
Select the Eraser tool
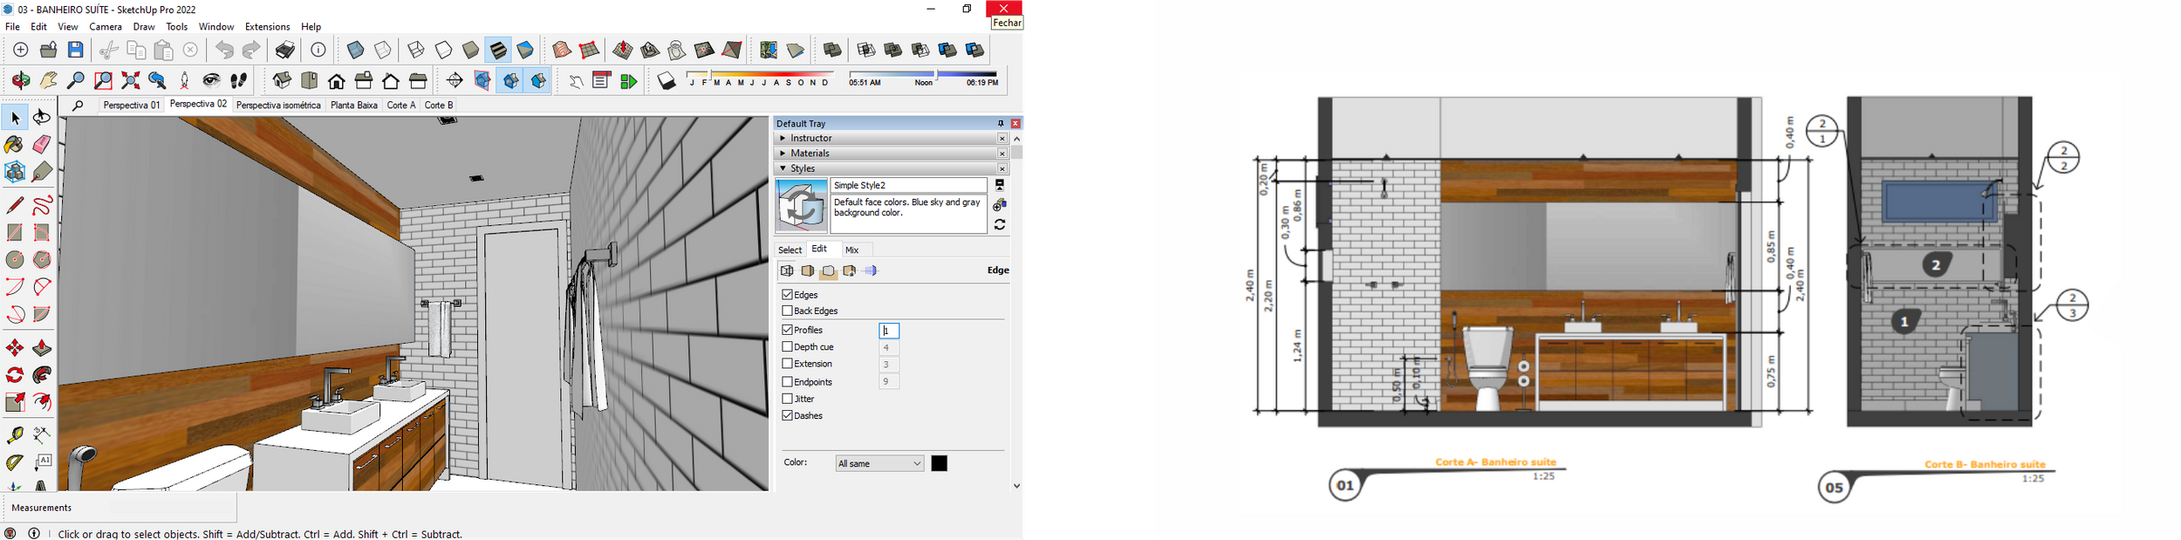pos(42,145)
